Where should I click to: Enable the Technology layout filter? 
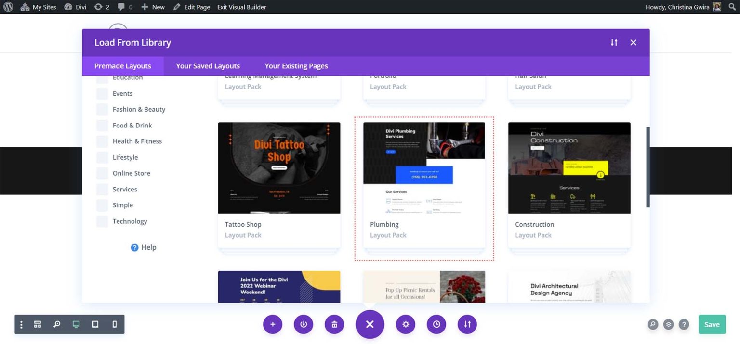tap(102, 221)
